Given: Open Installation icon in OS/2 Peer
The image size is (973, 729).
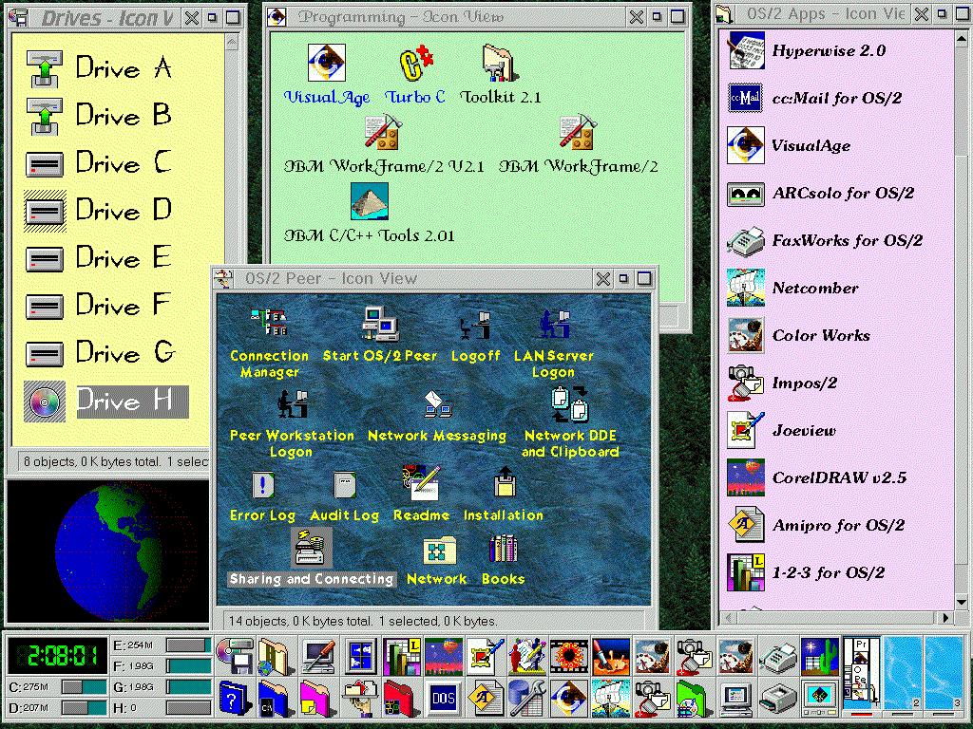Looking at the screenshot, I should 504,482.
